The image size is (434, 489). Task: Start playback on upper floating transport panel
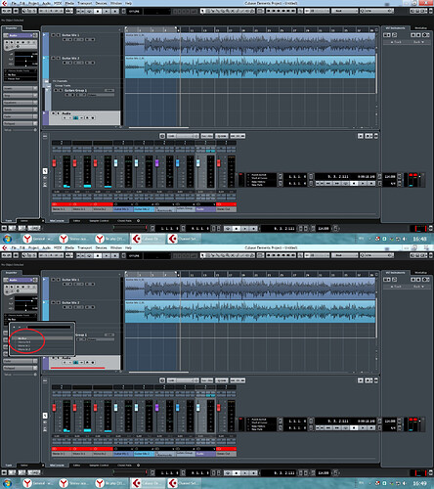pyautogui.click(x=363, y=183)
